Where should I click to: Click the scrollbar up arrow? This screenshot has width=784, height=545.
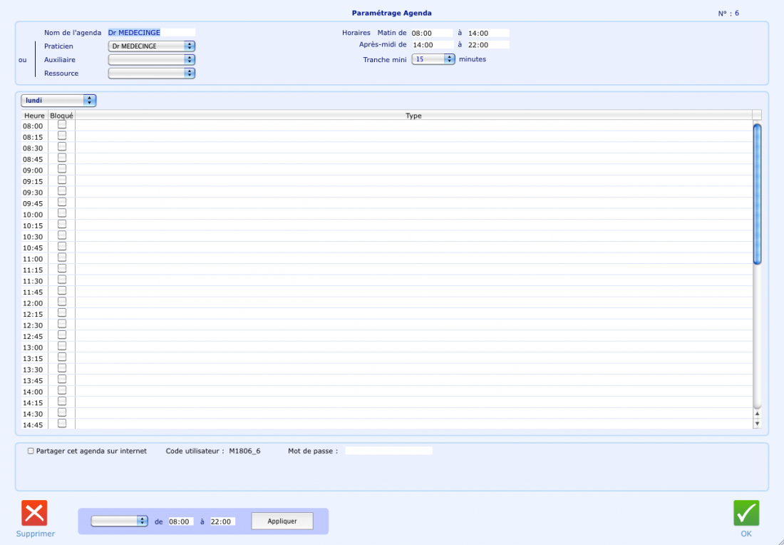pyautogui.click(x=757, y=414)
